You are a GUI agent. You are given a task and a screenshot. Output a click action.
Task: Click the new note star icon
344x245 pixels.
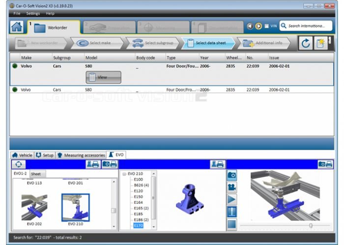pyautogui.click(x=321, y=43)
